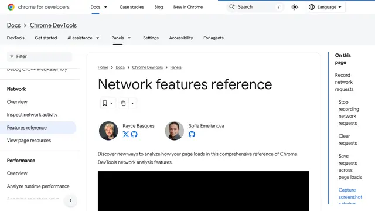Click the Chrome DevTools heading link
375x211 pixels.
[53, 25]
